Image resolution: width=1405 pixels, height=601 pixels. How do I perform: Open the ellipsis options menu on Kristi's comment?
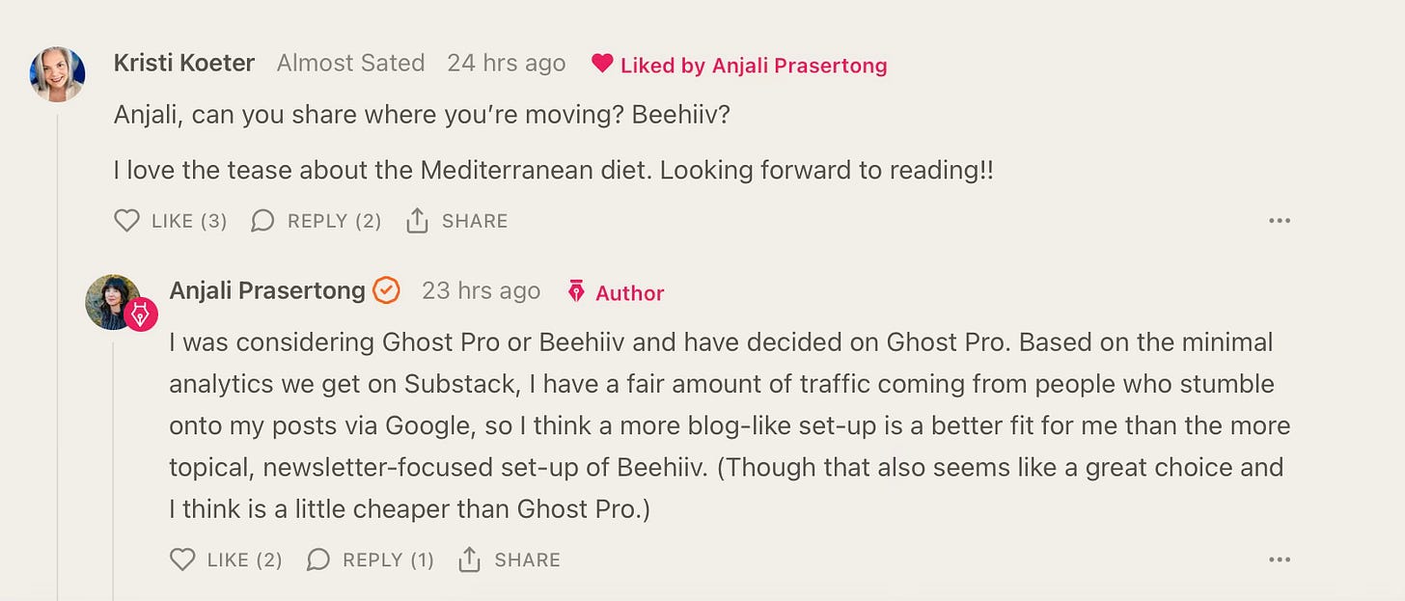[x=1280, y=220]
